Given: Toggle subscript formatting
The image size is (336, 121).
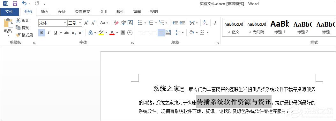Looking at the screenshot, I should click(74, 33).
